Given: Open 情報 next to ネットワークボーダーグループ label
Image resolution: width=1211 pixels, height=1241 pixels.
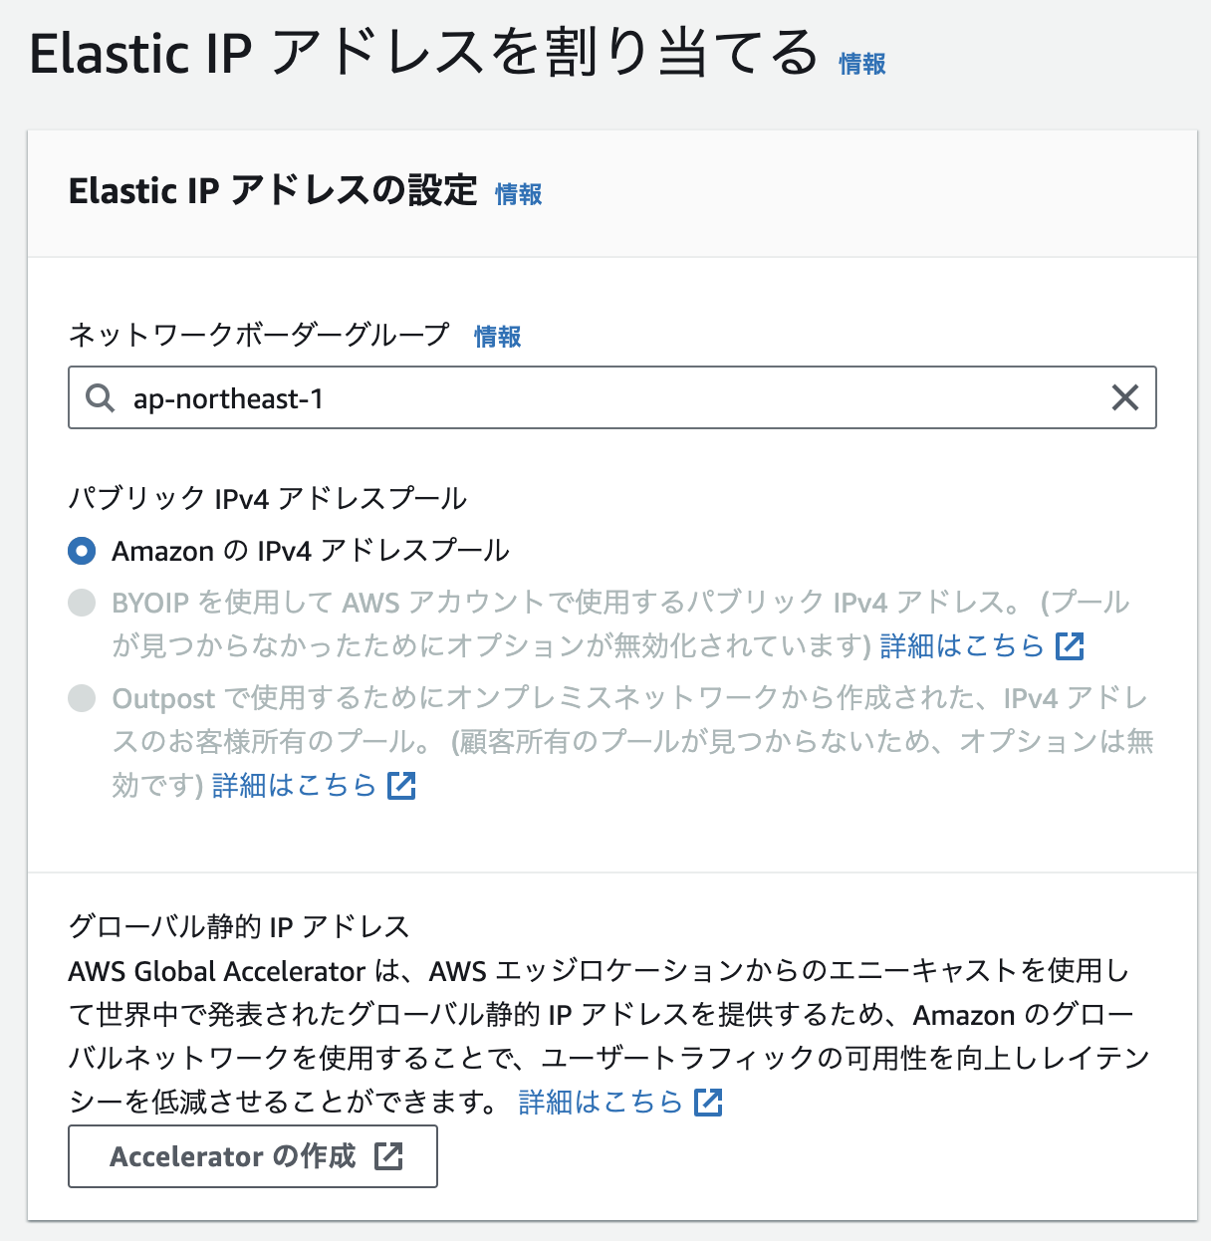Looking at the screenshot, I should (x=498, y=337).
